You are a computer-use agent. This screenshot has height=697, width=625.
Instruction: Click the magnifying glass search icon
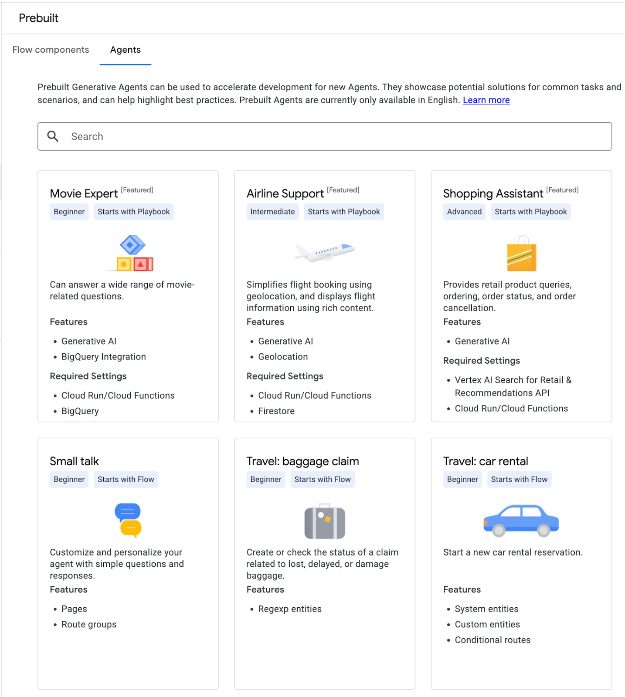pyautogui.click(x=53, y=136)
